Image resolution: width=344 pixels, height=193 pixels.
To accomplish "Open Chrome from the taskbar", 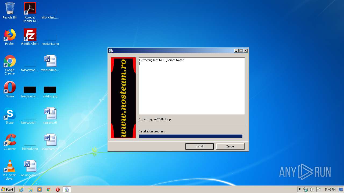I will [48, 190].
